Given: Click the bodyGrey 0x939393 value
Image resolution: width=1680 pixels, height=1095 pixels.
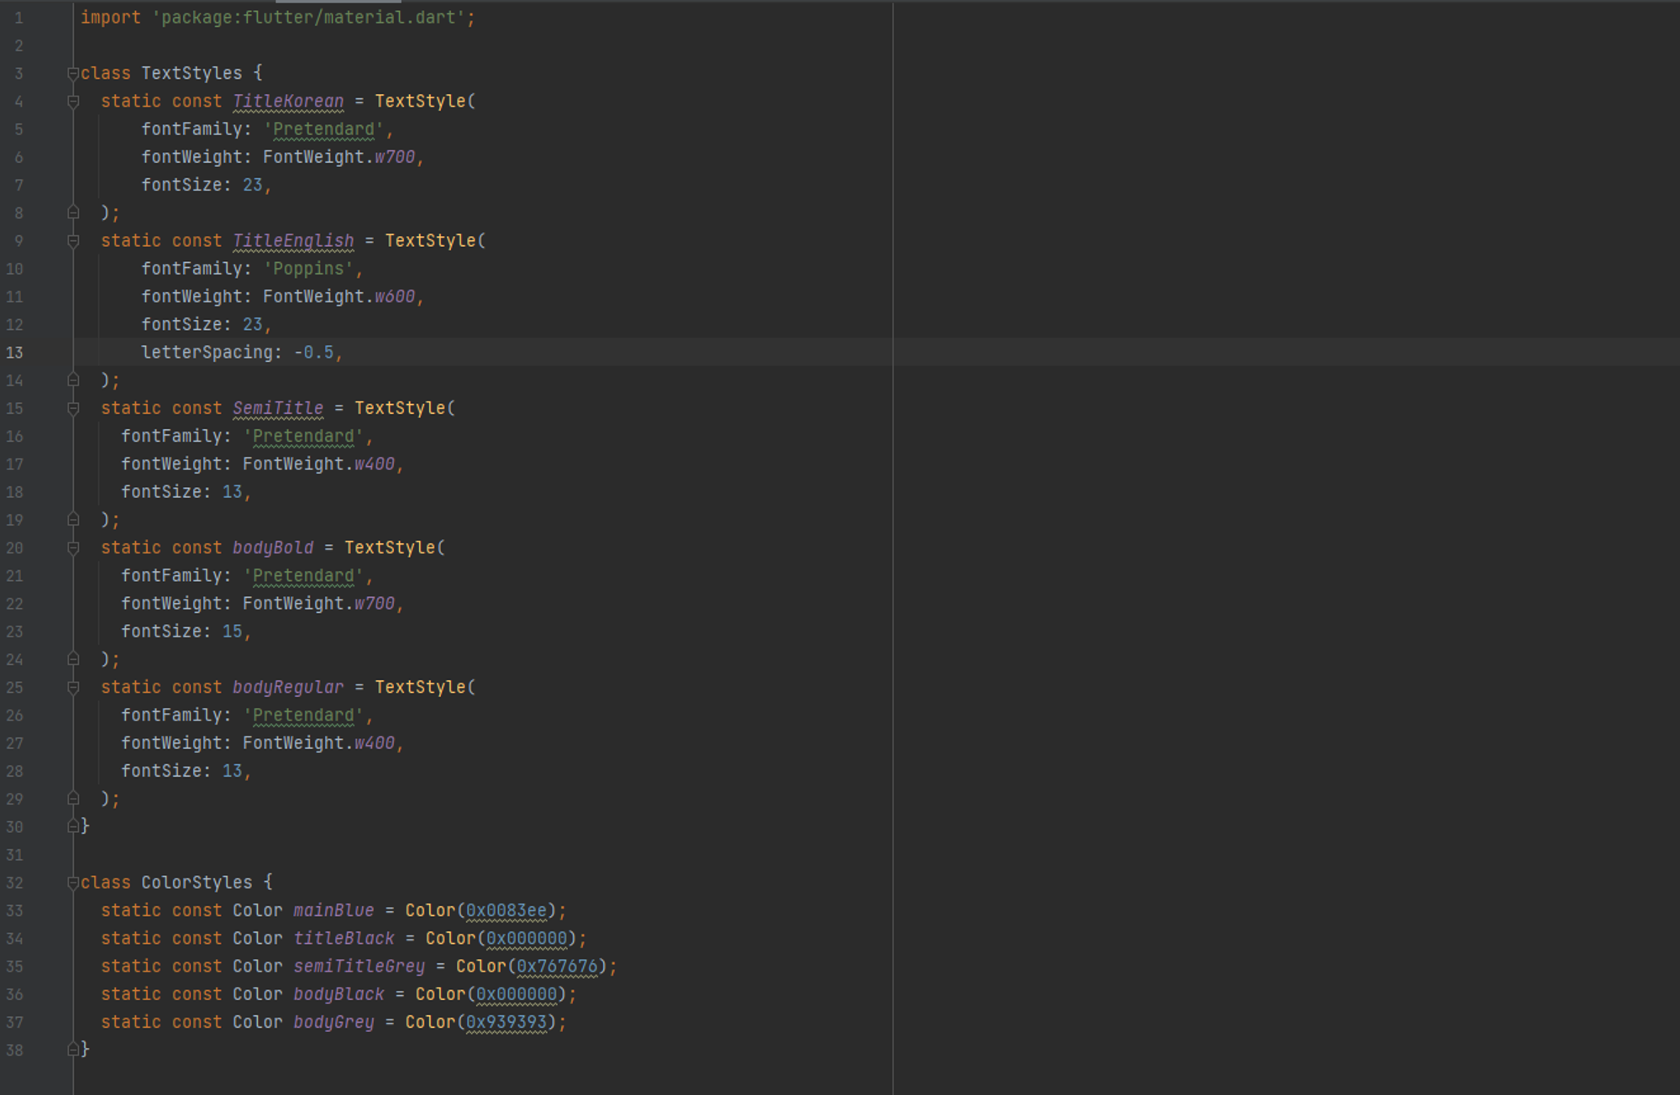Looking at the screenshot, I should [506, 1023].
